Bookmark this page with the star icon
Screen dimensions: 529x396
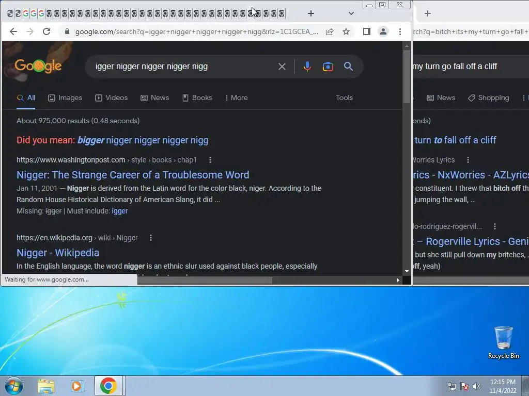[346, 31]
